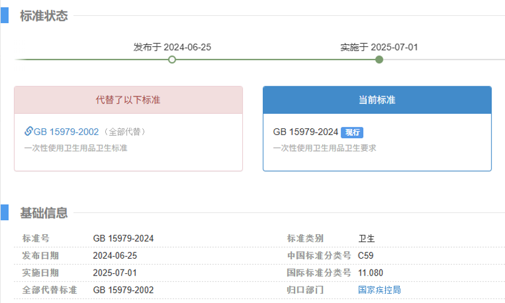Click the 现行 status badge
The height and width of the screenshot is (303, 505).
coord(352,132)
